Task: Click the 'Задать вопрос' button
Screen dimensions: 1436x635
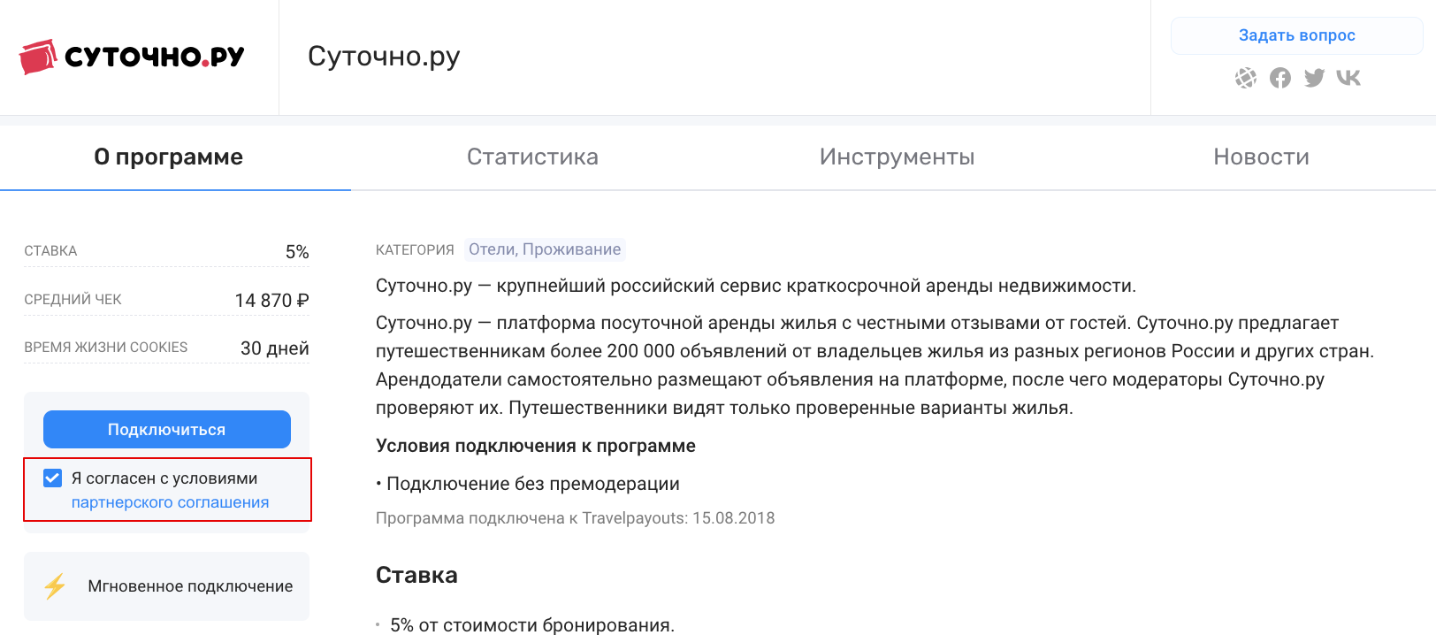Action: (x=1297, y=35)
